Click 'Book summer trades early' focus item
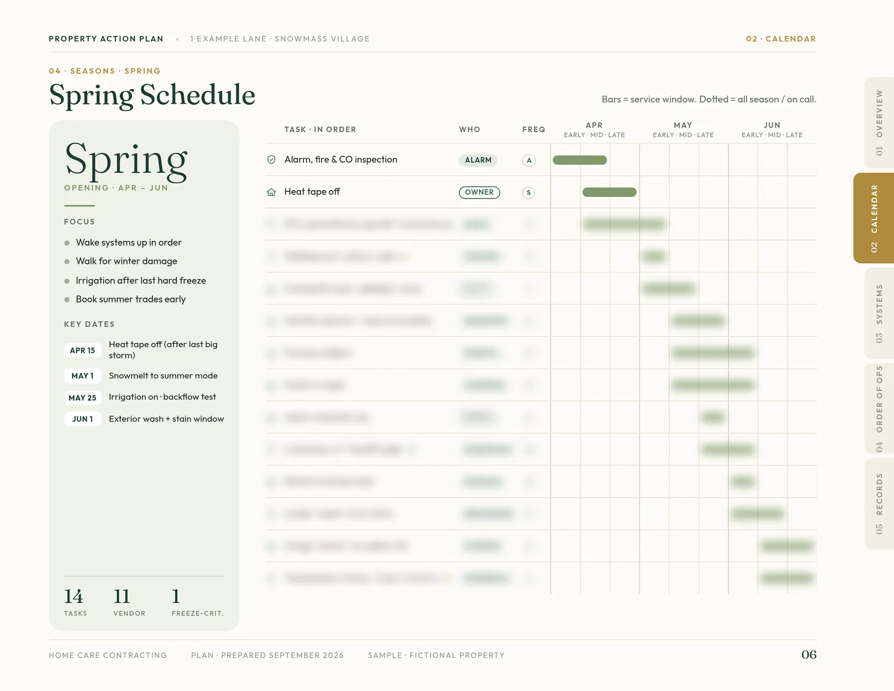 pos(131,299)
